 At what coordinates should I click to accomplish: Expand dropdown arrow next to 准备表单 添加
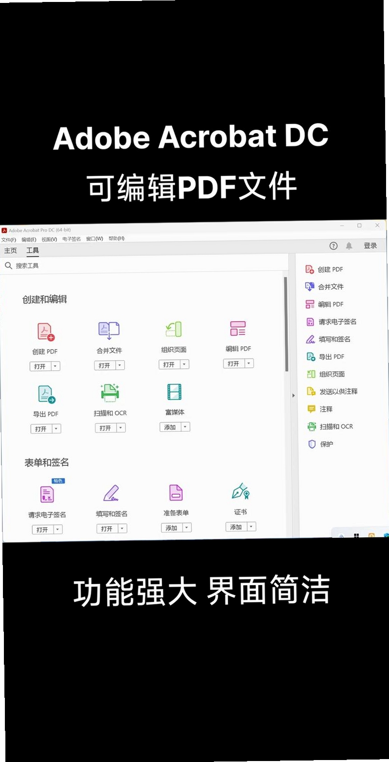[187, 528]
